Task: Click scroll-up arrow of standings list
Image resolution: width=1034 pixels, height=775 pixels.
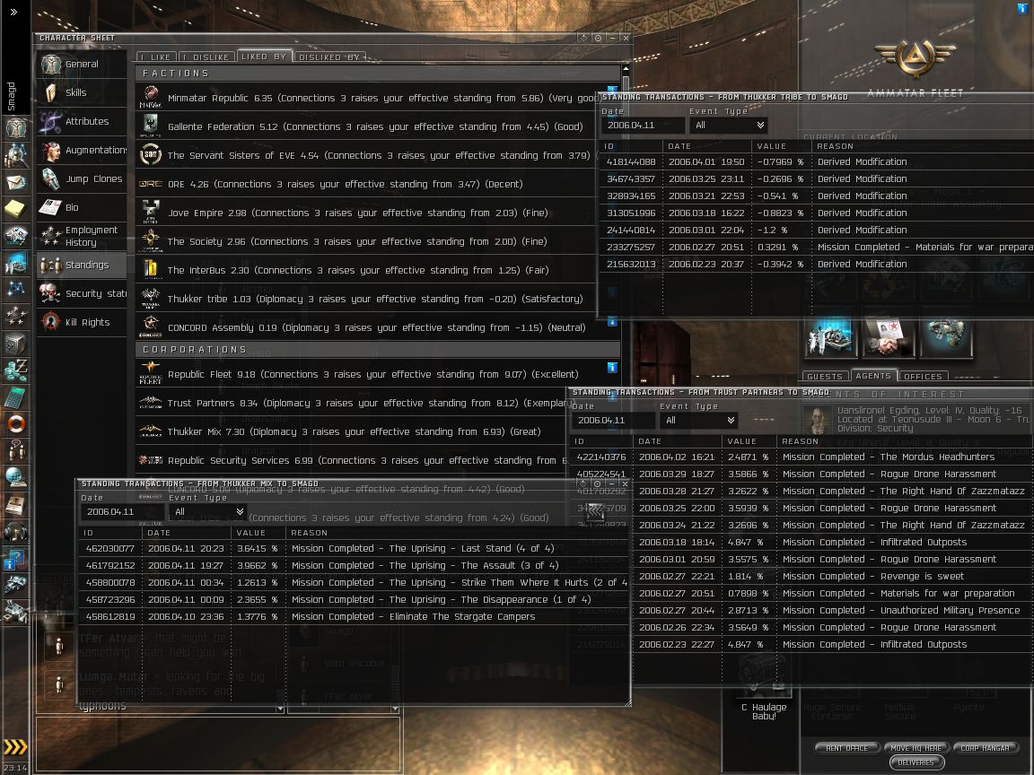Action: tap(625, 68)
